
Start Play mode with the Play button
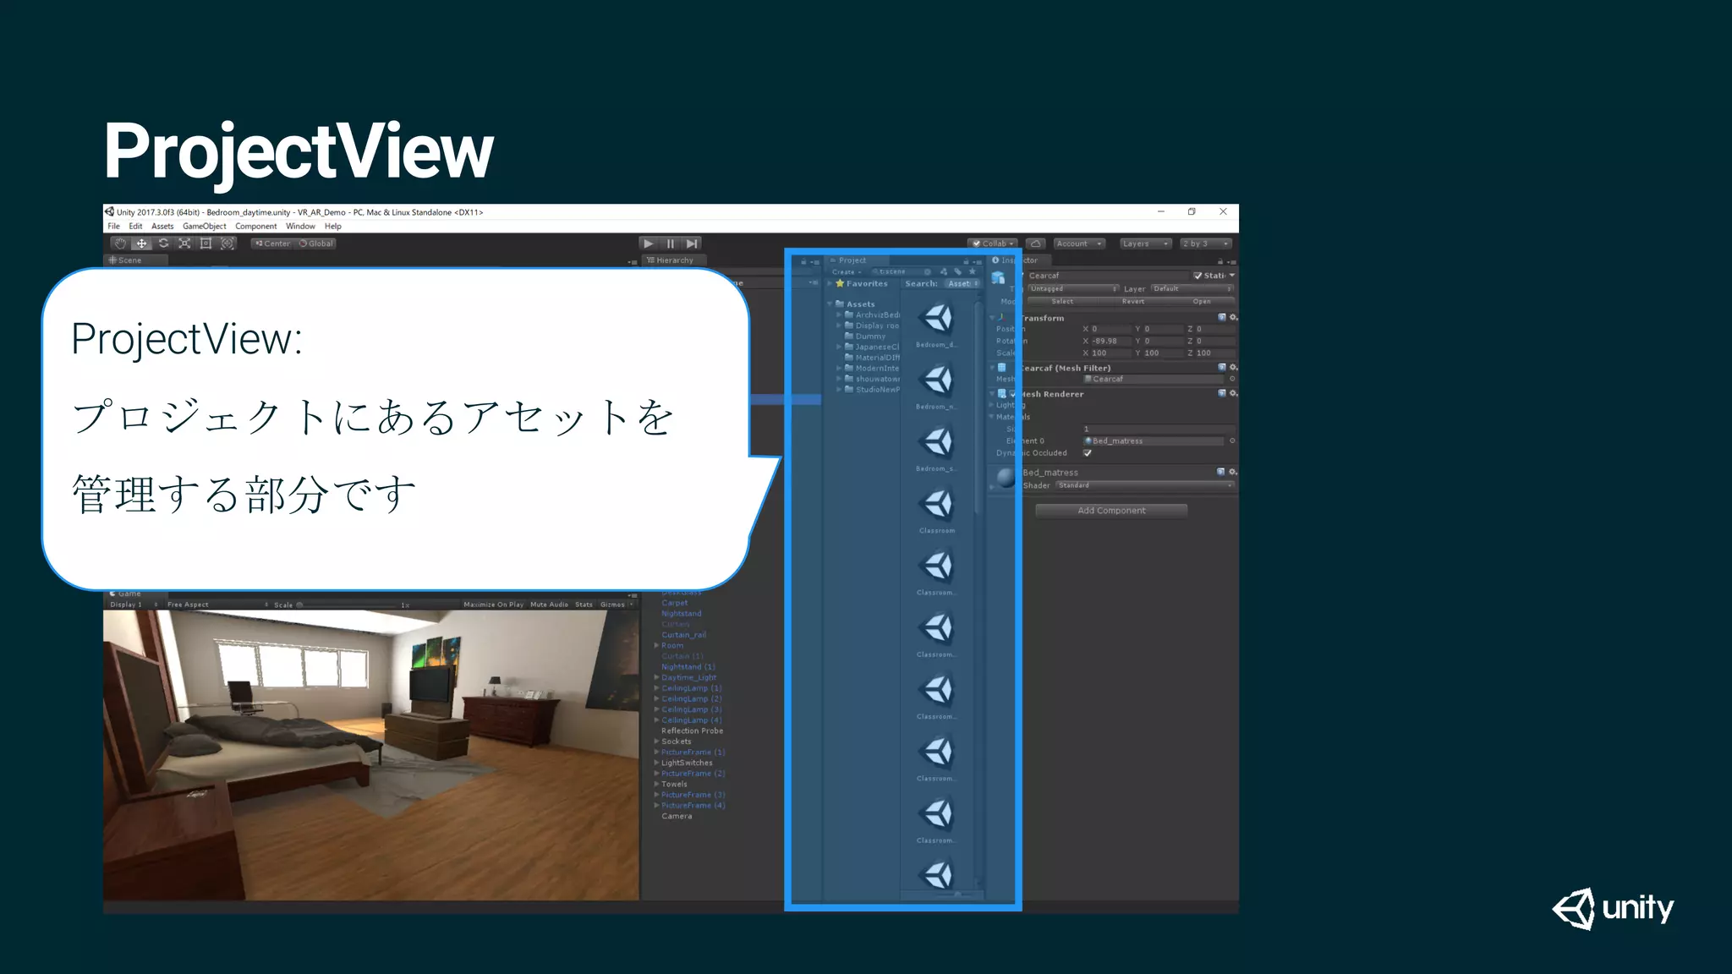(x=649, y=243)
